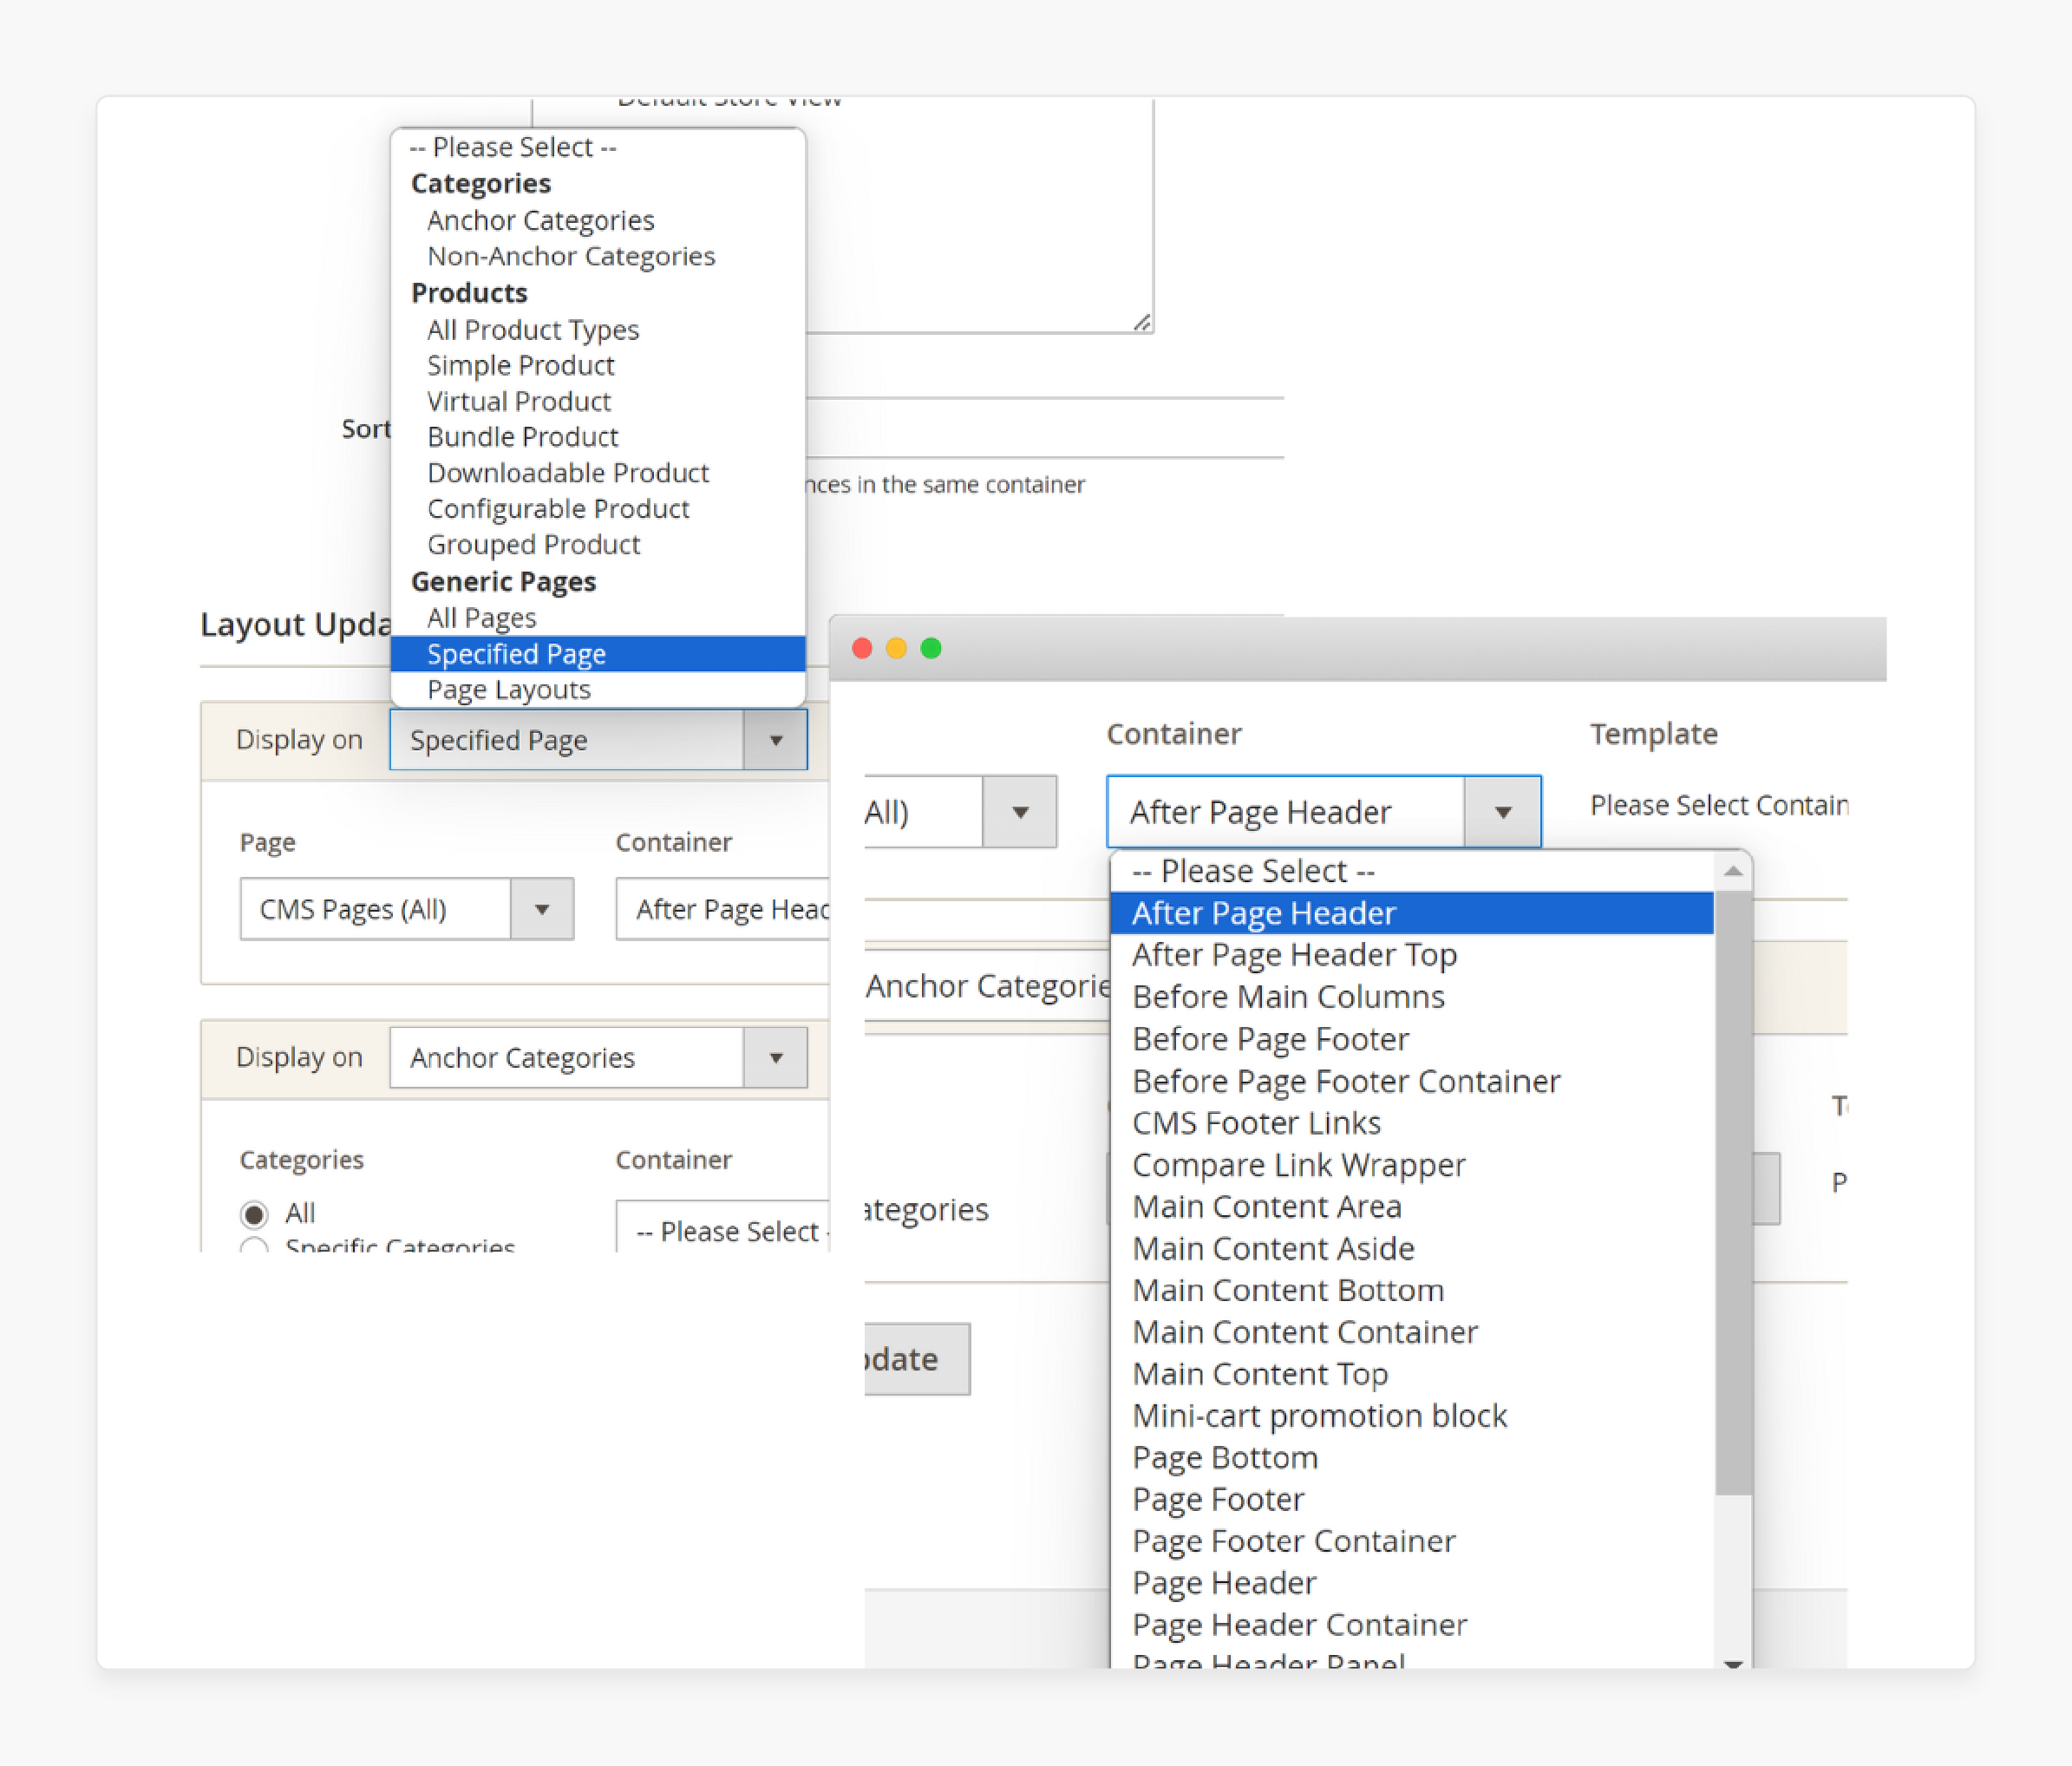
Task: Select Main Content Area container
Action: click(x=1412, y=1207)
